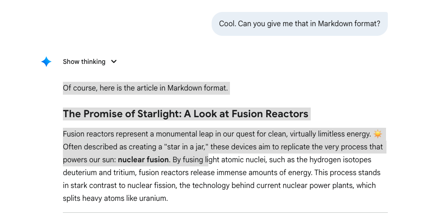Click the sun emoji in the paragraph
442x222 pixels.
pos(378,134)
